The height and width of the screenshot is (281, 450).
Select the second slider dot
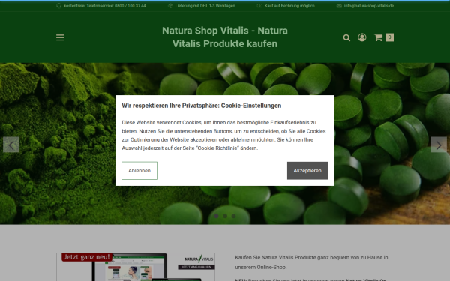coord(225,216)
